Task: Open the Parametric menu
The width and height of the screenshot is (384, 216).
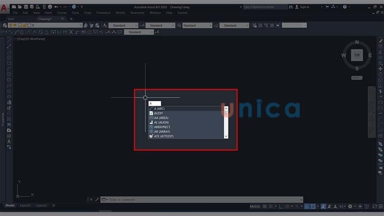Action: pos(138,12)
